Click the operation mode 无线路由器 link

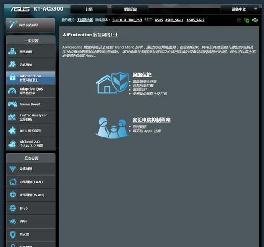(x=85, y=20)
